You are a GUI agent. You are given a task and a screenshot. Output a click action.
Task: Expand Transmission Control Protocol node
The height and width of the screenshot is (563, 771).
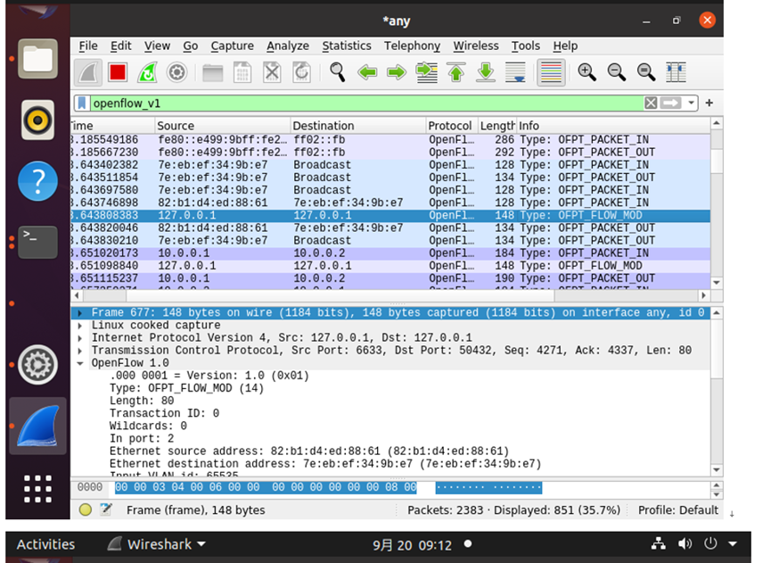79,351
